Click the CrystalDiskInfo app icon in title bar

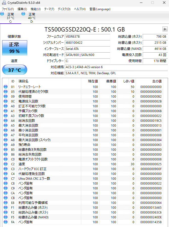point(4,3)
